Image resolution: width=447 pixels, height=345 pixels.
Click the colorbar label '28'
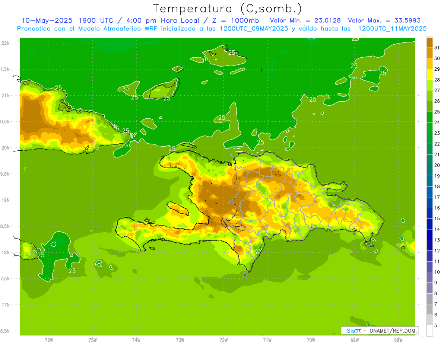click(x=437, y=80)
